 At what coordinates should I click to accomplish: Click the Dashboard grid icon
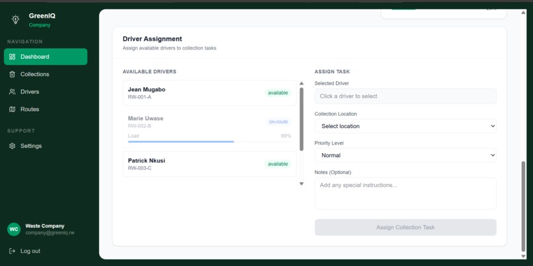pos(13,57)
